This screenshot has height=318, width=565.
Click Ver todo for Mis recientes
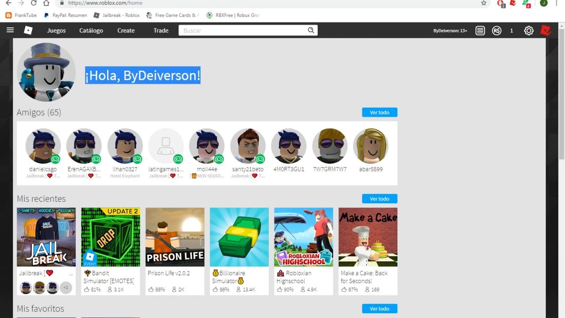tap(380, 199)
